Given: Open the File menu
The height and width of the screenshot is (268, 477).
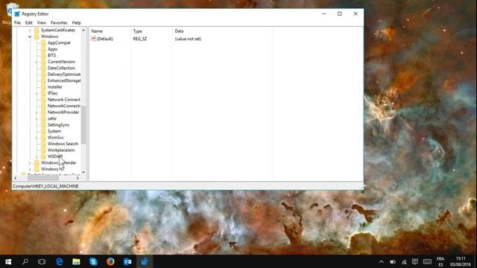Looking at the screenshot, I should (17, 23).
